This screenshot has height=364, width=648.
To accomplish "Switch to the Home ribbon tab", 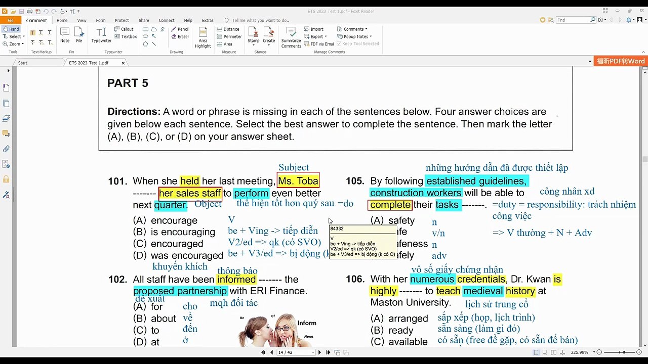I will click(x=62, y=20).
